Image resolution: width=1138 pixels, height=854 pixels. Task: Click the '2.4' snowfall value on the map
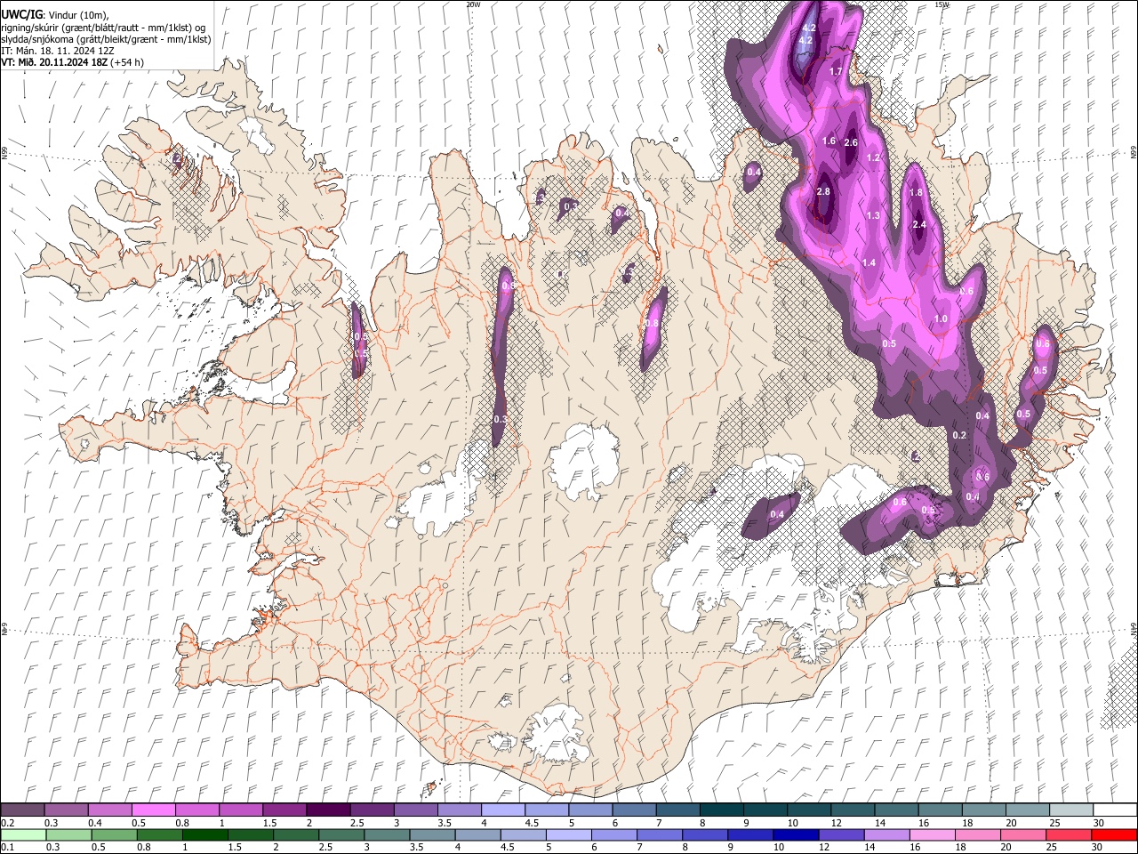pos(919,225)
